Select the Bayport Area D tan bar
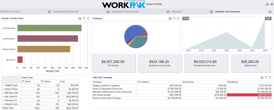The height and width of the screenshot is (110, 274). pyautogui.click(x=44, y=49)
